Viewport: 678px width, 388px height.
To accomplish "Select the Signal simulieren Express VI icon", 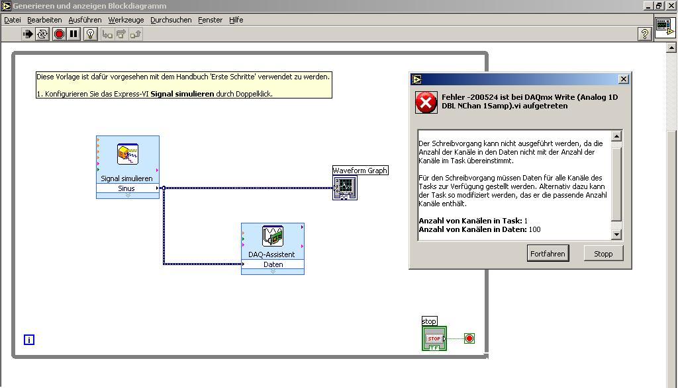I will (128, 155).
